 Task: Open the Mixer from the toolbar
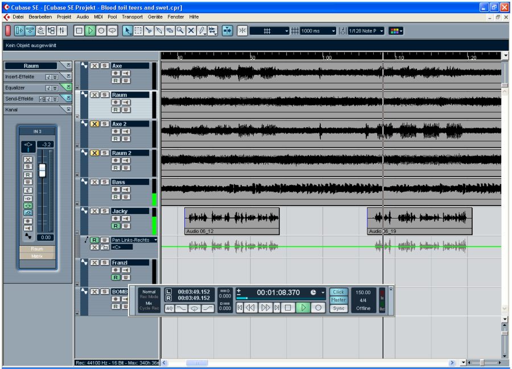pyautogui.click(x=62, y=31)
